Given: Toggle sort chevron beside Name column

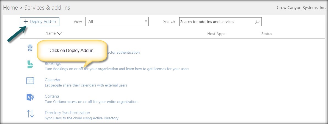Looking at the screenshot, I should click(x=60, y=34).
